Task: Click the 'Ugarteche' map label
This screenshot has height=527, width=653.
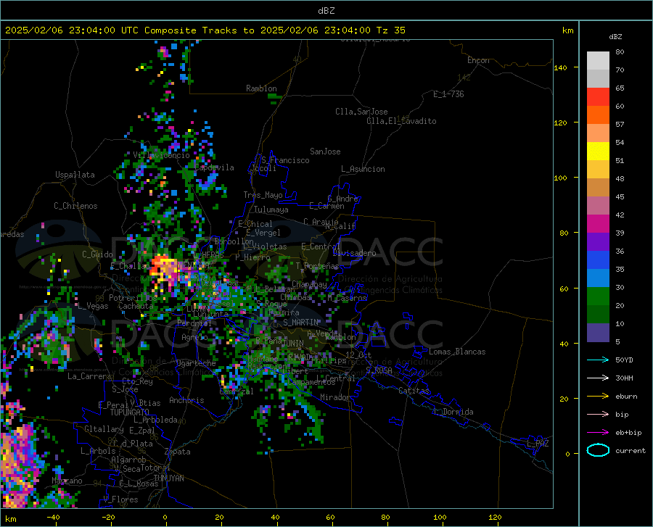Action: (196, 363)
